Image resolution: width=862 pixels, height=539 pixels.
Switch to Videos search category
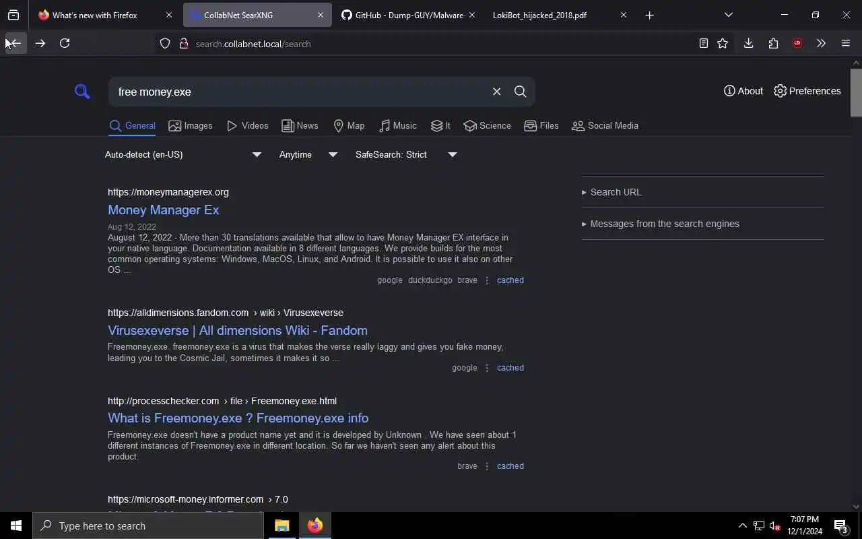pyautogui.click(x=248, y=126)
